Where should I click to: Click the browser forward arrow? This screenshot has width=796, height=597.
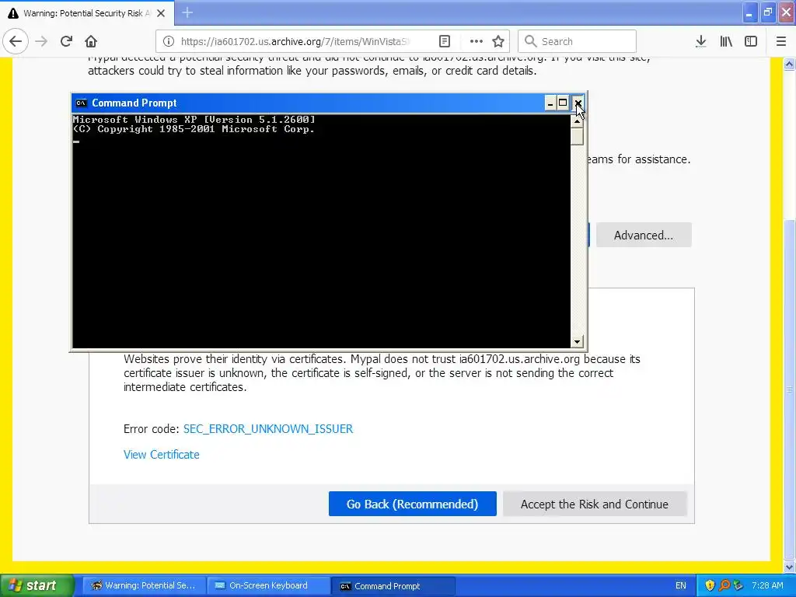point(42,41)
